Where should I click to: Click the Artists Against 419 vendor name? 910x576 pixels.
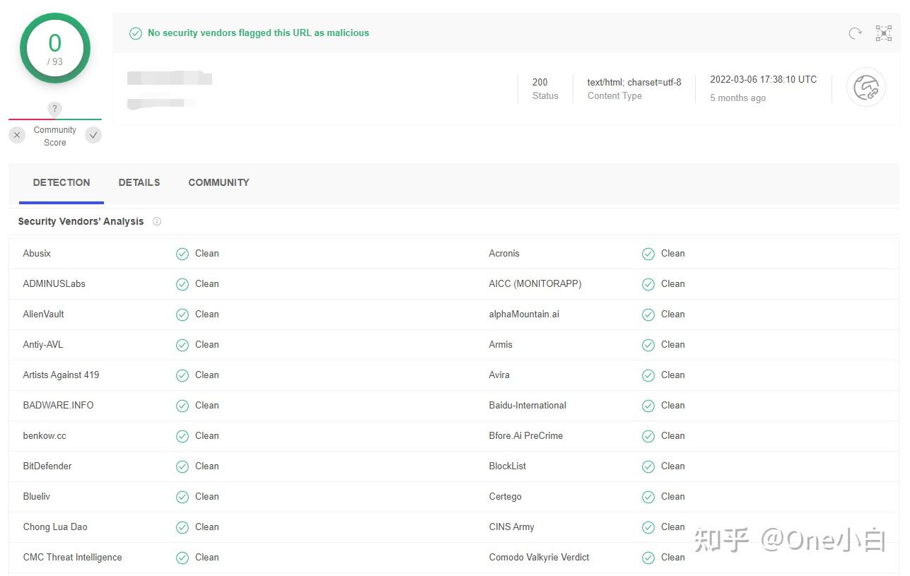(x=61, y=375)
